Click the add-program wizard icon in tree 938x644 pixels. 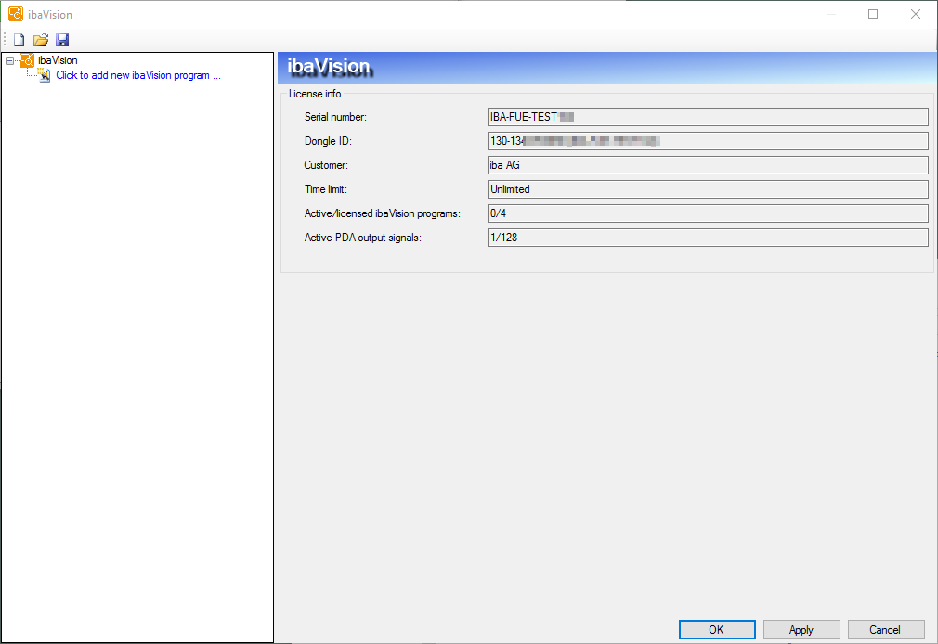pos(45,75)
